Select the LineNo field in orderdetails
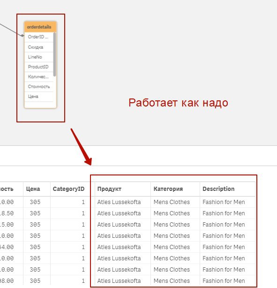Image resolution: width=277 pixels, height=288 pixels. click(39, 57)
